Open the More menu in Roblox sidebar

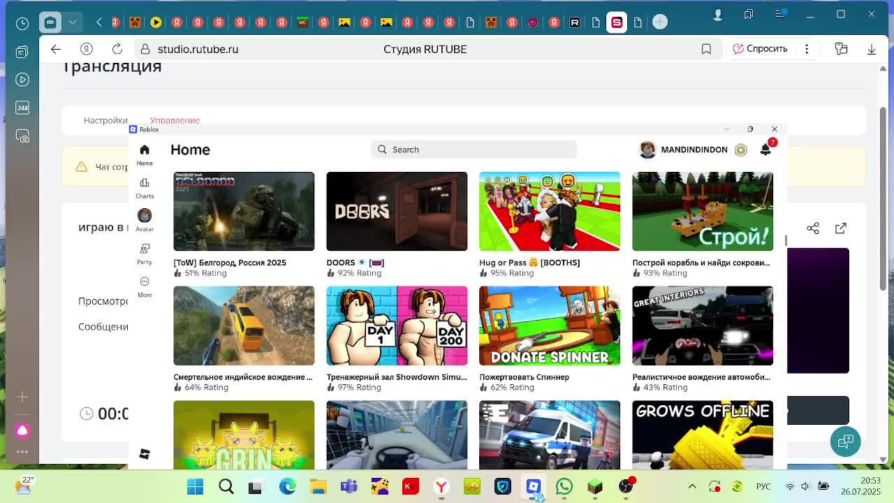tap(145, 286)
